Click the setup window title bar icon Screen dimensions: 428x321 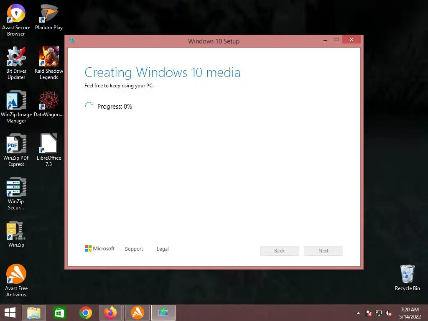point(72,41)
